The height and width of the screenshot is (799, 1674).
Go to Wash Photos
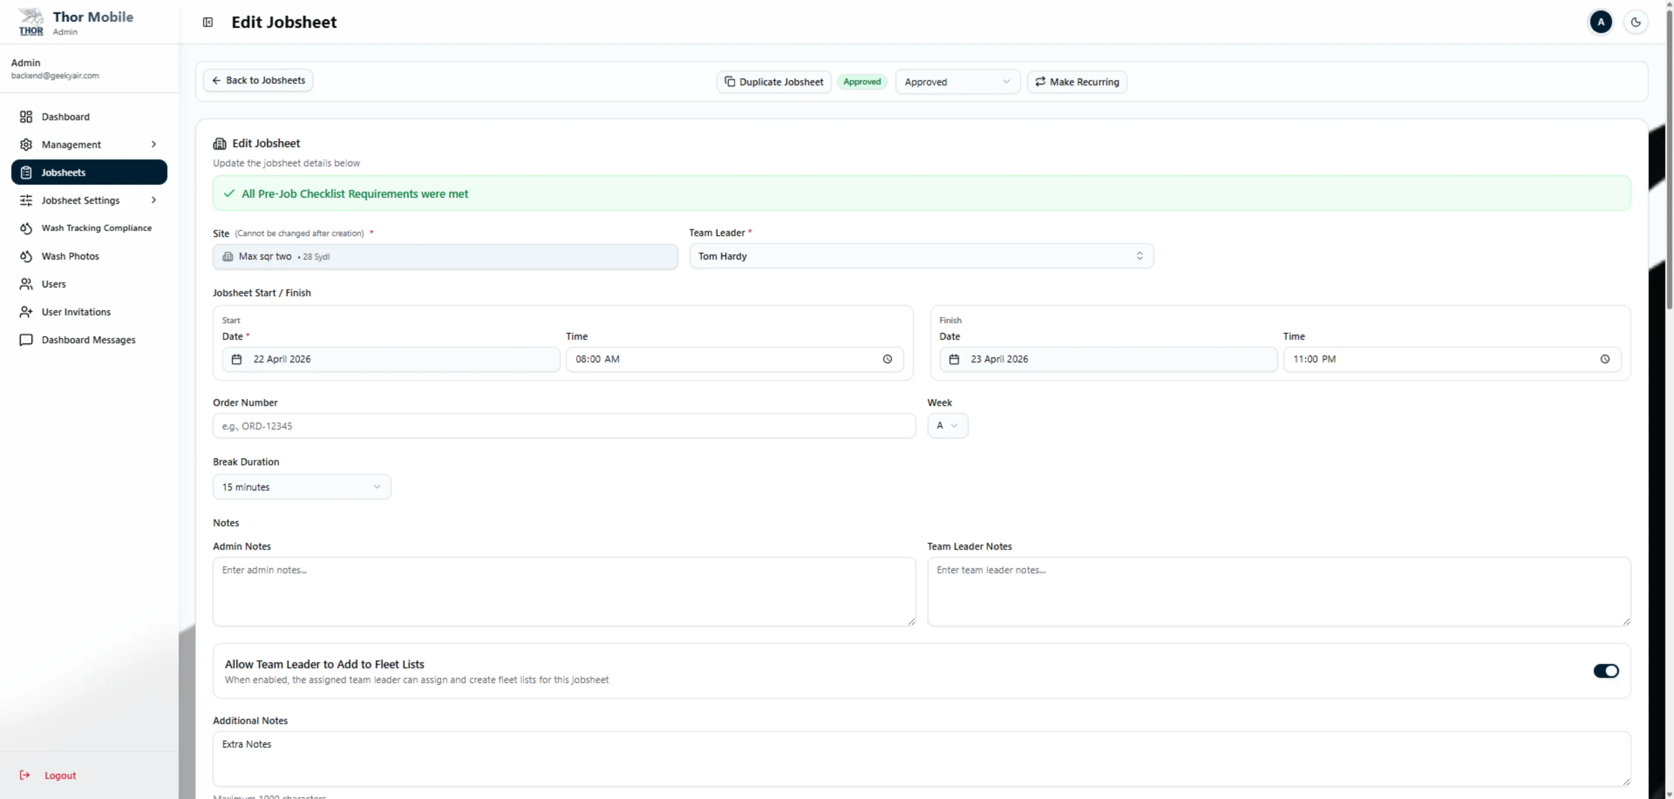tap(89, 256)
